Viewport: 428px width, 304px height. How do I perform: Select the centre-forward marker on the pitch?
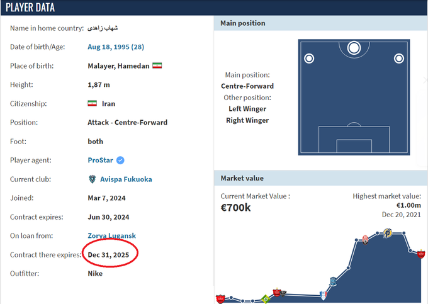[354, 48]
